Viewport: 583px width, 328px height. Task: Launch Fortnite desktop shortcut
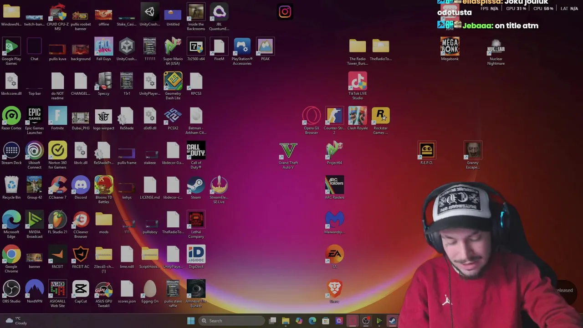click(57, 118)
